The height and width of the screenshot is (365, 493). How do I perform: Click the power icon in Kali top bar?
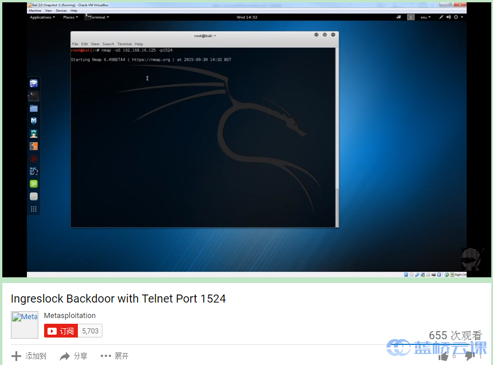tap(456, 17)
